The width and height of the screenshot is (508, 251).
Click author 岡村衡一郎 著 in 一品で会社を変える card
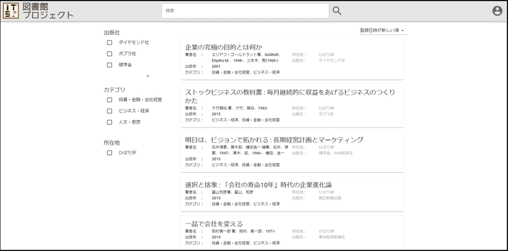pyautogui.click(x=224, y=231)
